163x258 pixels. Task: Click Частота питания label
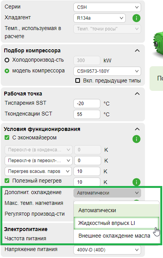pos(25,238)
